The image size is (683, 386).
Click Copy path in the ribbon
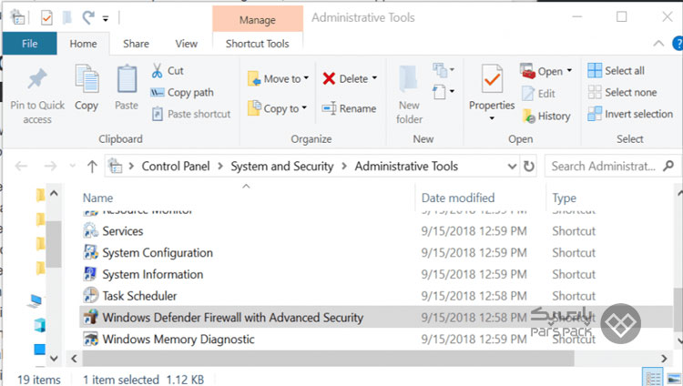click(x=182, y=92)
